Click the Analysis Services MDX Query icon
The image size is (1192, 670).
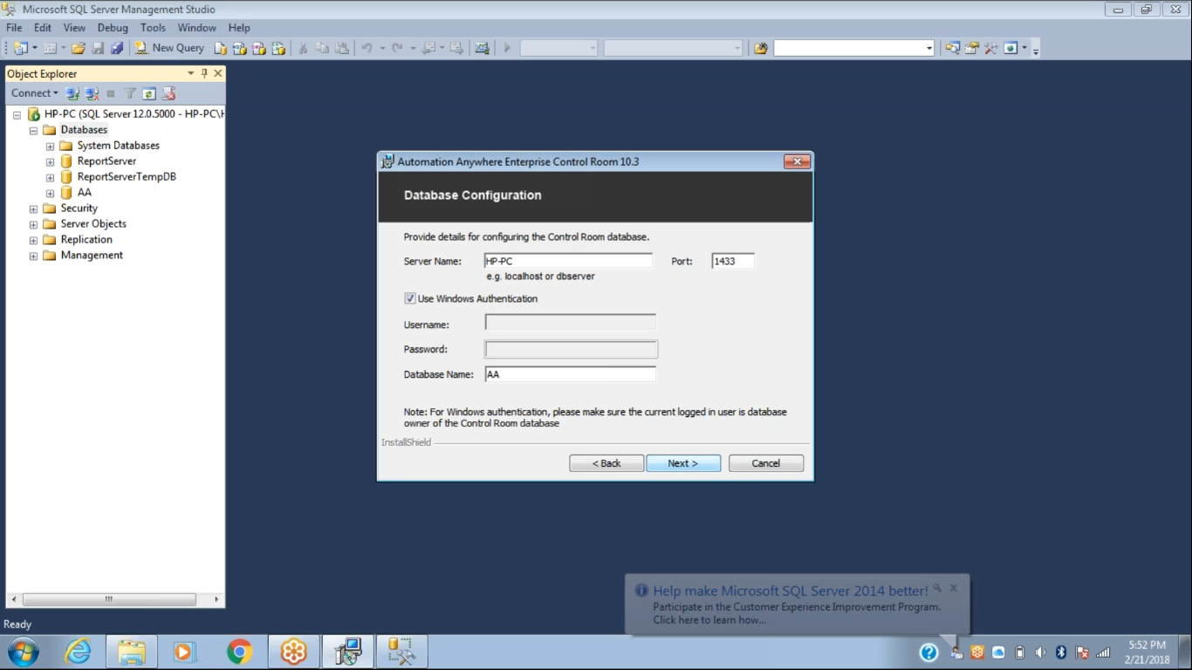coord(240,48)
